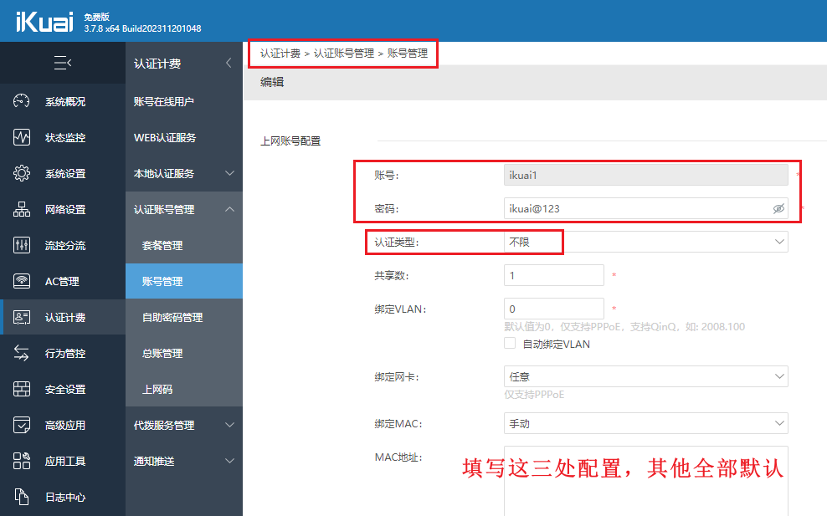Enable the 自动绑定VLAN checkbox
Image resolution: width=827 pixels, height=516 pixels.
510,343
